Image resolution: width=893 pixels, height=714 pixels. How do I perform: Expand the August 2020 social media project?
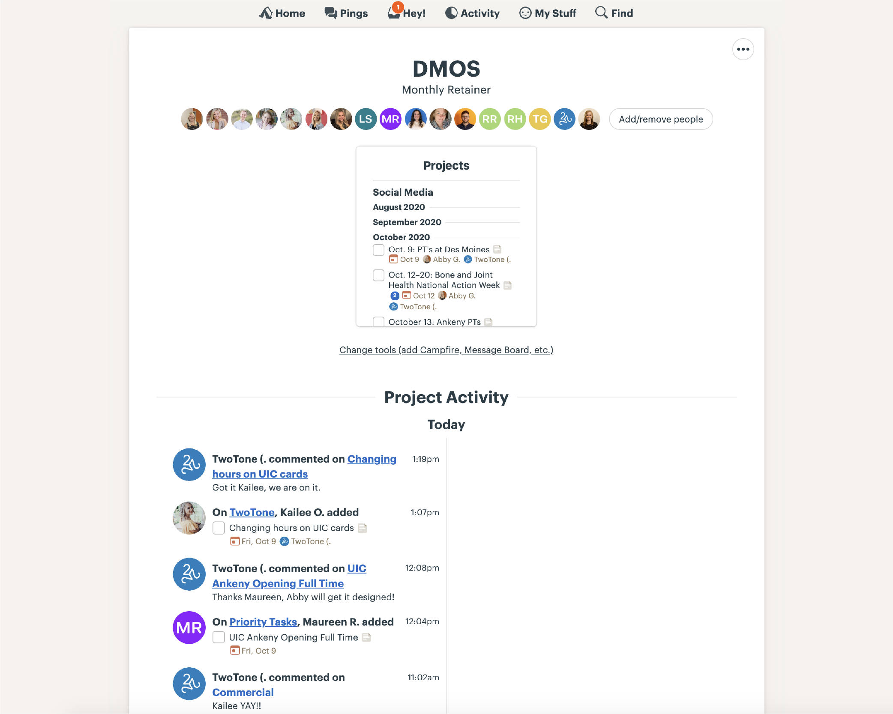click(x=399, y=207)
